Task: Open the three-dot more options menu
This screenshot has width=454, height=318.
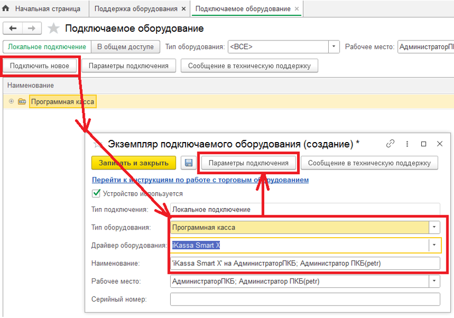Action: (407, 144)
